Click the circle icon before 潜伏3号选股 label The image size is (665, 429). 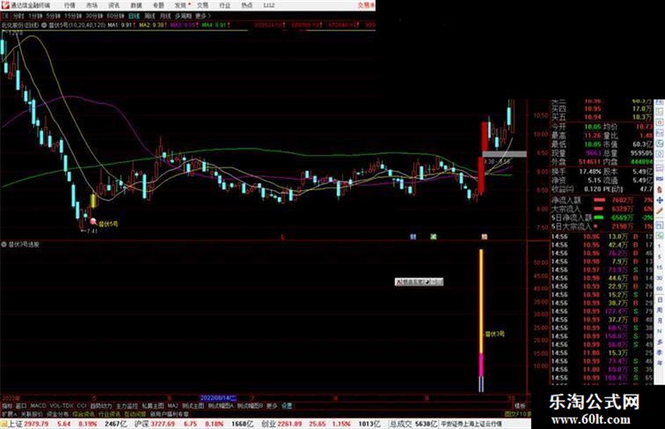[x=4, y=244]
